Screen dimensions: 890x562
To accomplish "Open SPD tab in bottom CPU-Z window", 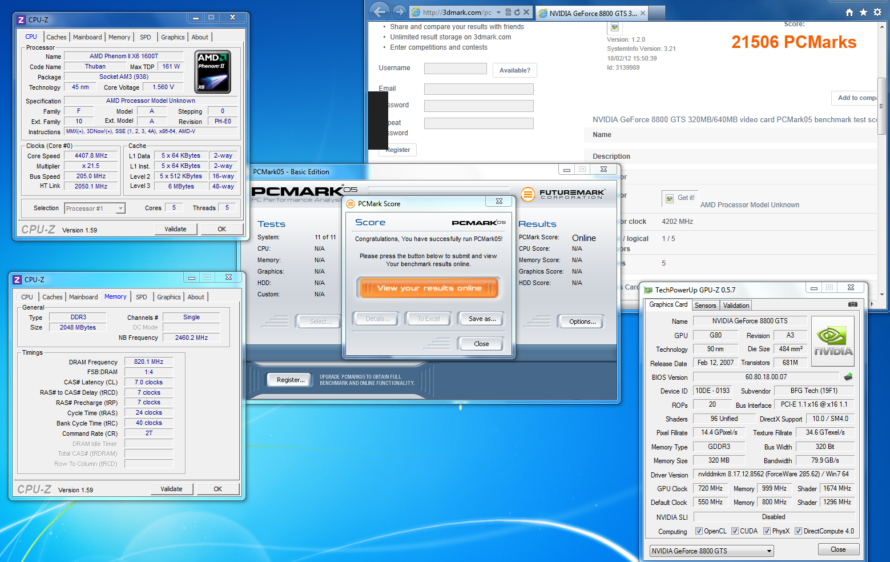I will coord(142,297).
